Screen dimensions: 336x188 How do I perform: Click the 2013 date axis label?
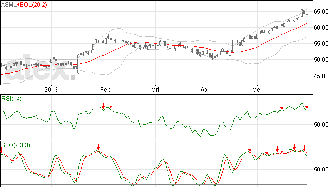click(x=51, y=89)
